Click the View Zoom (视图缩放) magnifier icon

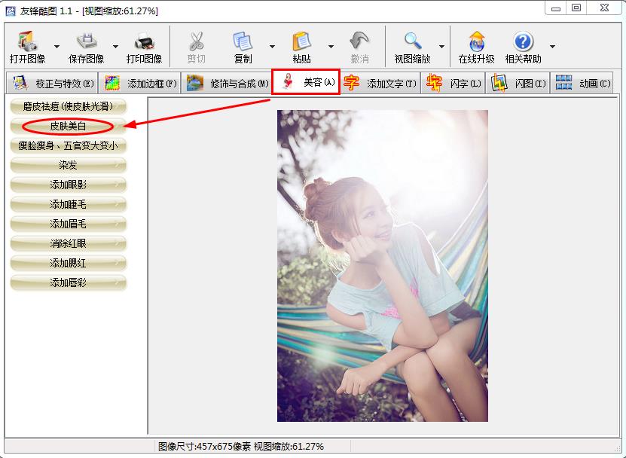coord(412,41)
